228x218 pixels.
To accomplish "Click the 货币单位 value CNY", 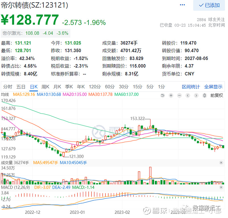I will 190,74.
